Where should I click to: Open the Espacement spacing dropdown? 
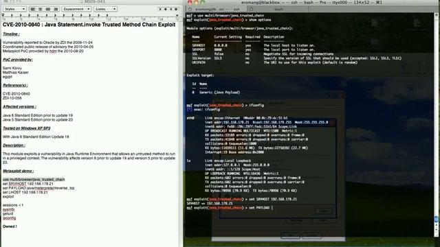pyautogui.click(x=76, y=9)
